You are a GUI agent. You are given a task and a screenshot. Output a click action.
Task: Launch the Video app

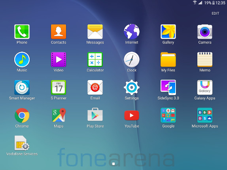pyautogui.click(x=59, y=60)
